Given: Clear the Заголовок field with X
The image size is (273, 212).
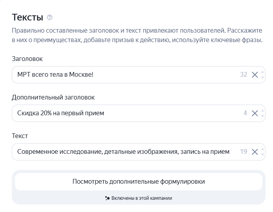Looking at the screenshot, I should point(254,75).
